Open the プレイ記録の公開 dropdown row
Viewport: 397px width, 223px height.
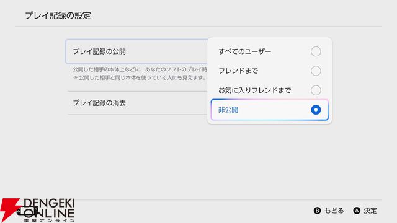click(136, 51)
